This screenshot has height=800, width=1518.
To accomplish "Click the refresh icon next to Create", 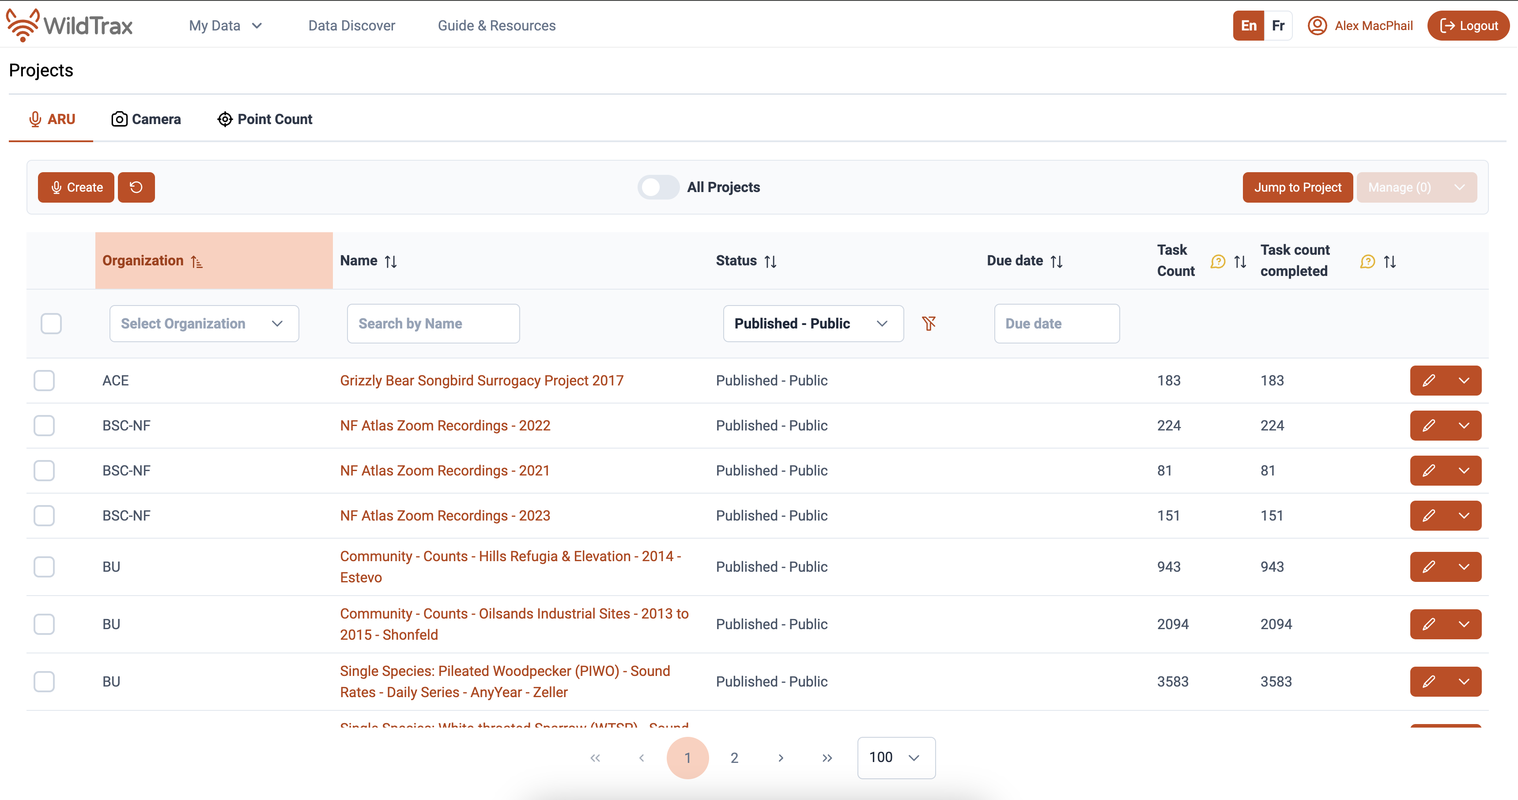I will point(136,187).
